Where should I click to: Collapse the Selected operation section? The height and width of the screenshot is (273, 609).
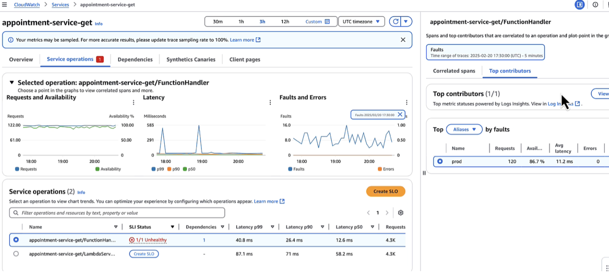pyautogui.click(x=12, y=83)
